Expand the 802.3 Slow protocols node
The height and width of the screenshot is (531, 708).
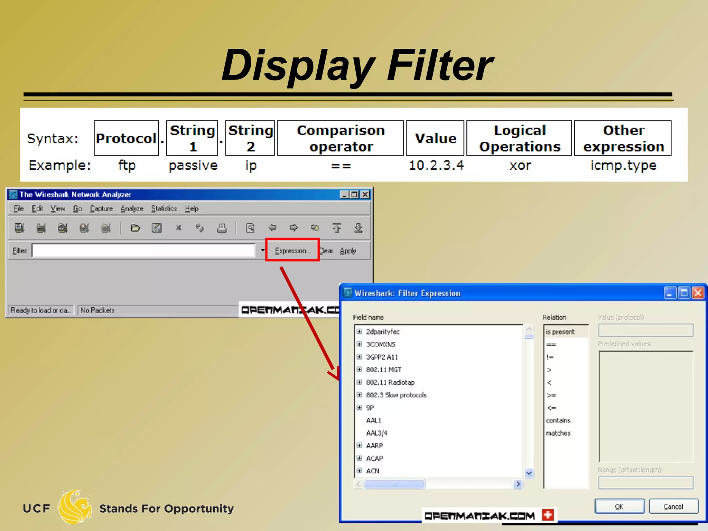[360, 395]
